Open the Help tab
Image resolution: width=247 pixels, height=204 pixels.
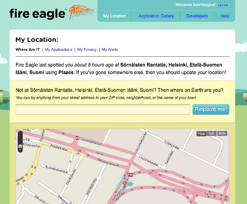point(225,16)
